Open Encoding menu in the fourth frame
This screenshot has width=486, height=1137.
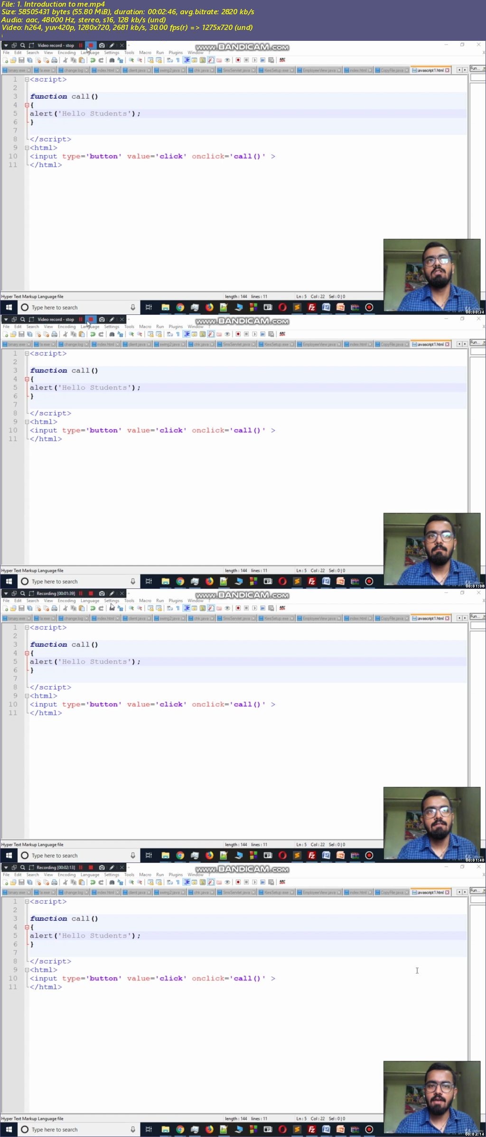pos(66,875)
